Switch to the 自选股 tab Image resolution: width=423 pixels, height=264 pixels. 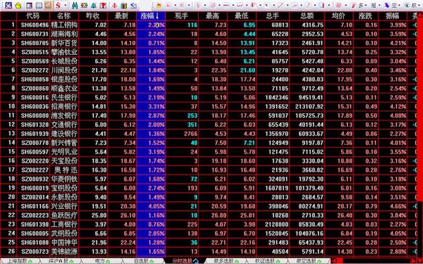click(144, 261)
